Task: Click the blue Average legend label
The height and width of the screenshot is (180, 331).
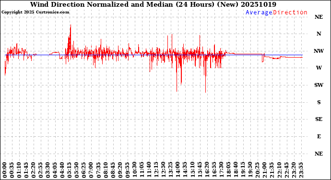Action: [259, 12]
